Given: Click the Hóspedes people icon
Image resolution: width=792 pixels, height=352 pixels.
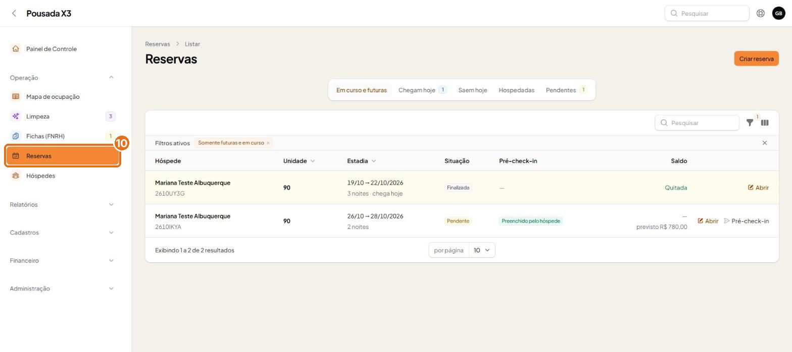Looking at the screenshot, I should tap(16, 176).
